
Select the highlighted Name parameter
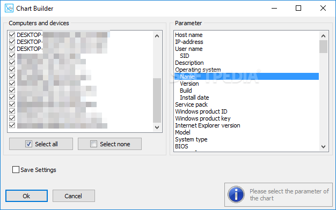click(246, 77)
